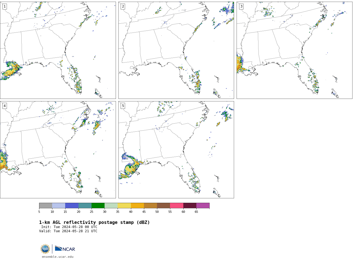Click the light lavender 10-15 dBZ swatch

click(59, 206)
